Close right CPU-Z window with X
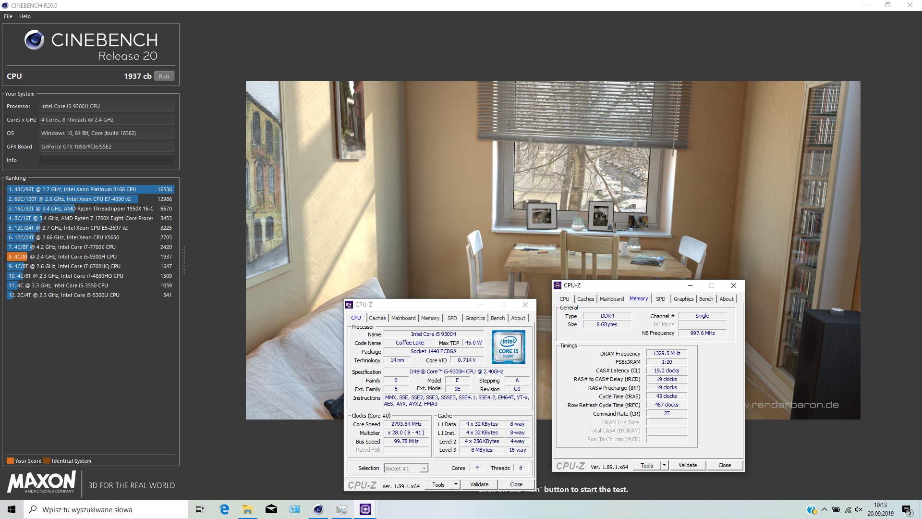Viewport: 922px width, 519px height. click(734, 285)
